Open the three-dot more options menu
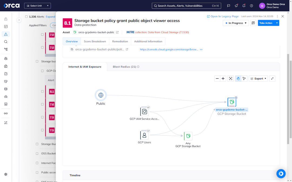The image size is (292, 182). click(277, 16)
